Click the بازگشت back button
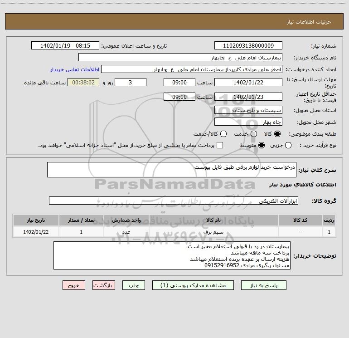The height and width of the screenshot is (338, 349). 104,285
